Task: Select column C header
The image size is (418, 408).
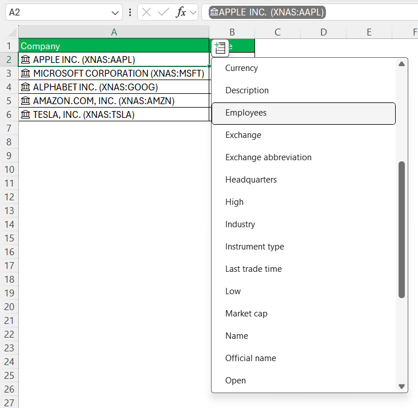Action: tap(277, 32)
